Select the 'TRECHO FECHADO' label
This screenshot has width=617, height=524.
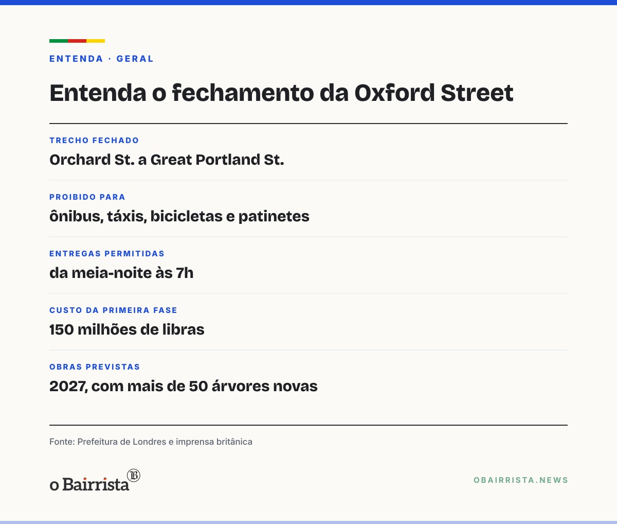(x=94, y=141)
